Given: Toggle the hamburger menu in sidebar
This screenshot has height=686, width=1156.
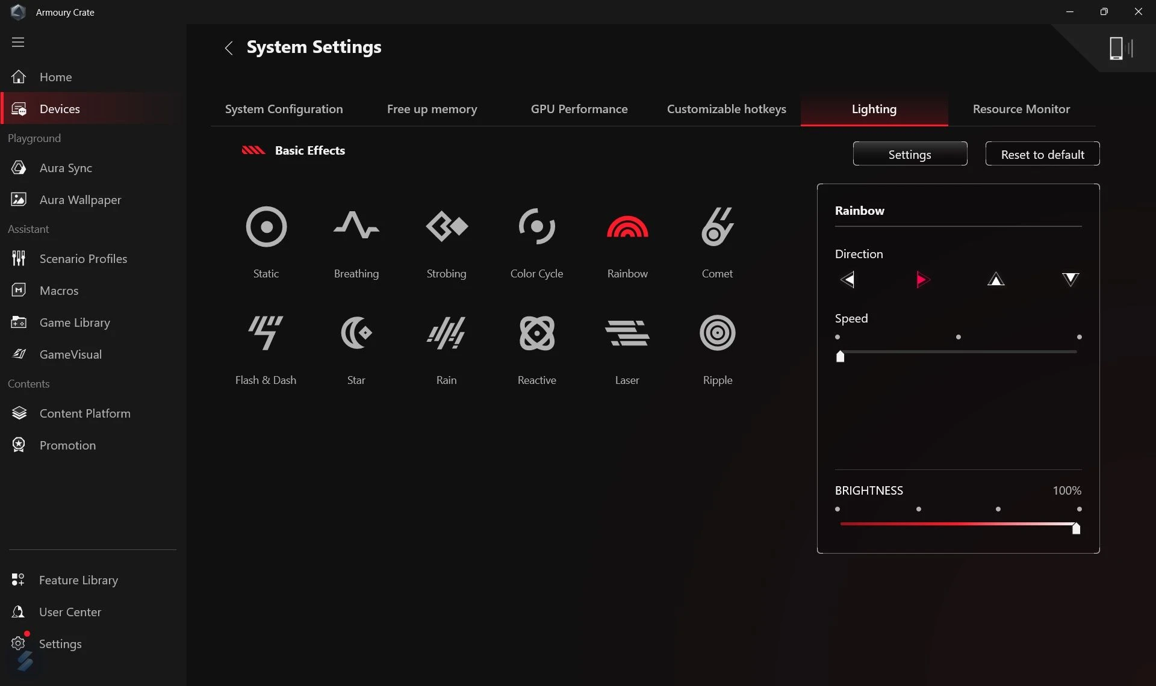Looking at the screenshot, I should point(18,42).
